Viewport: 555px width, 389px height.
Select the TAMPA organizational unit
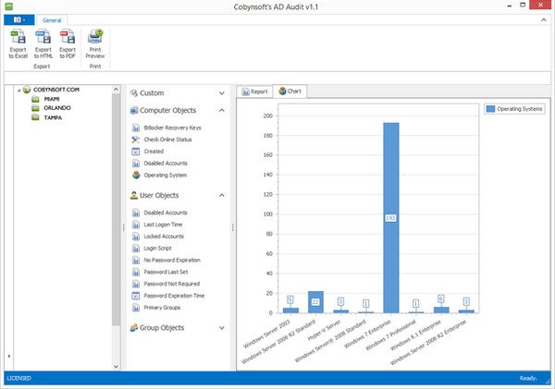click(x=53, y=117)
